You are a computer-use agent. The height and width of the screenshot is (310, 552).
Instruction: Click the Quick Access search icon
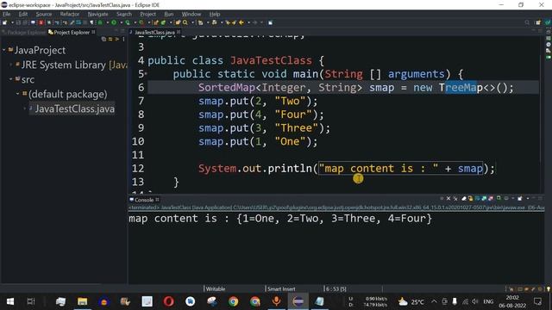pos(527,22)
